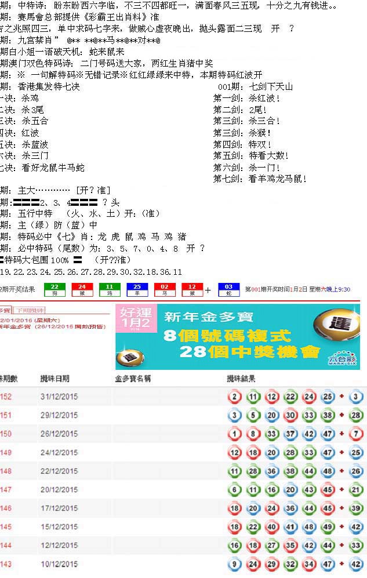The height and width of the screenshot is (578, 367).
Task: Click the date 26/12/2015
Action: (59, 434)
